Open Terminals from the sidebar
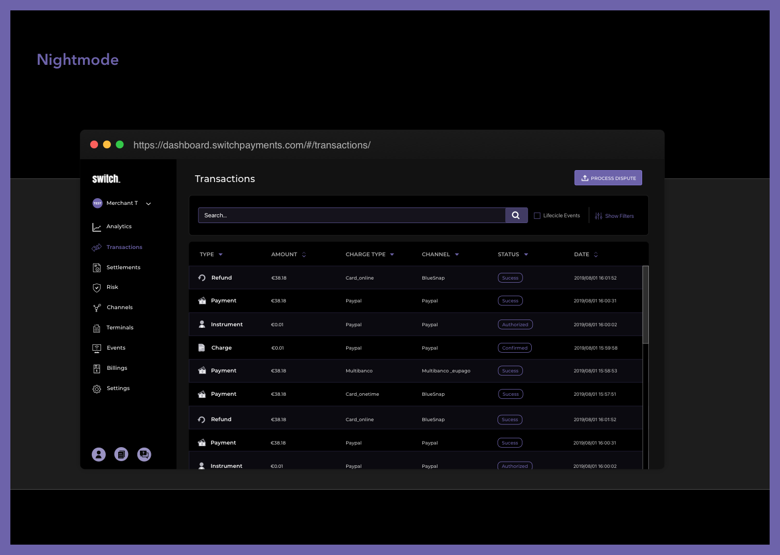 120,328
